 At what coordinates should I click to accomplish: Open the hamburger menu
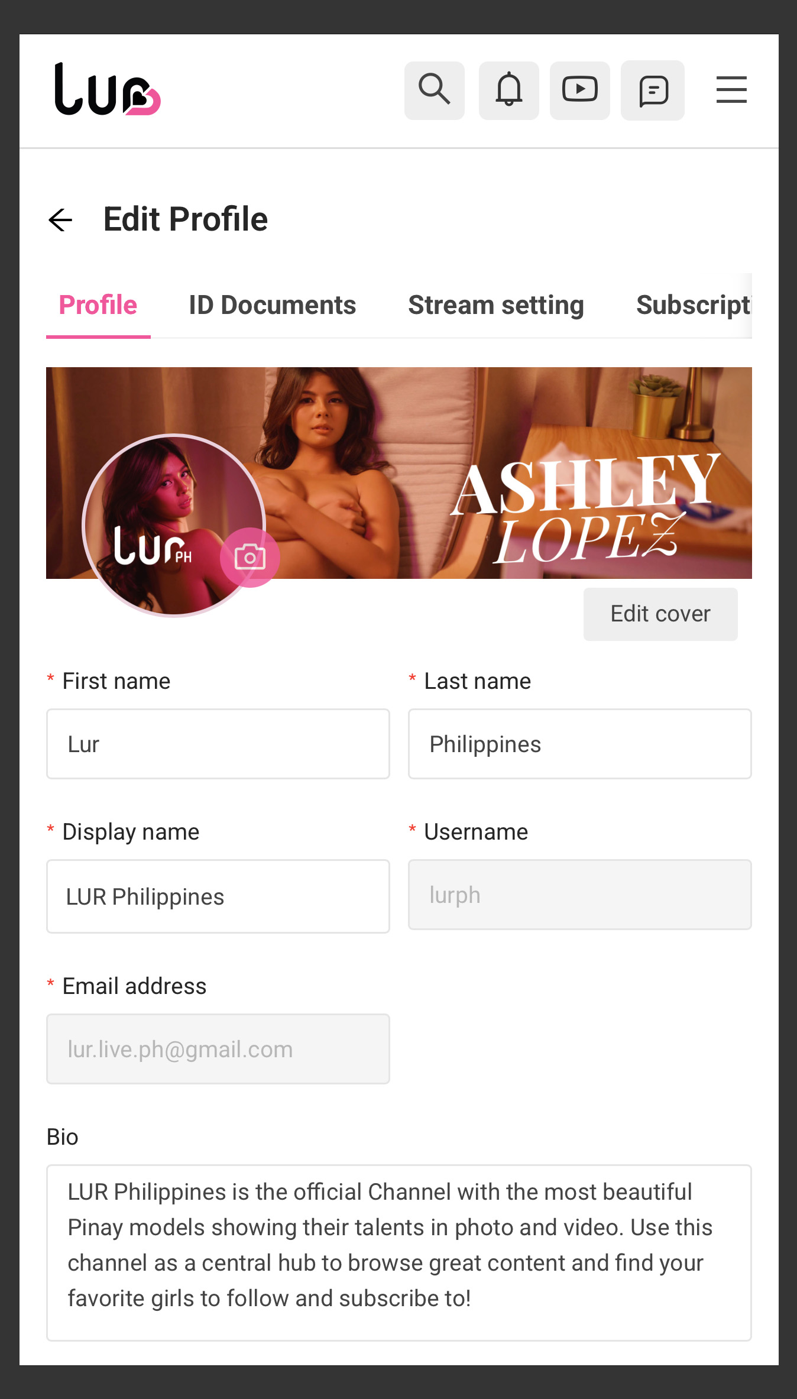[x=731, y=90]
